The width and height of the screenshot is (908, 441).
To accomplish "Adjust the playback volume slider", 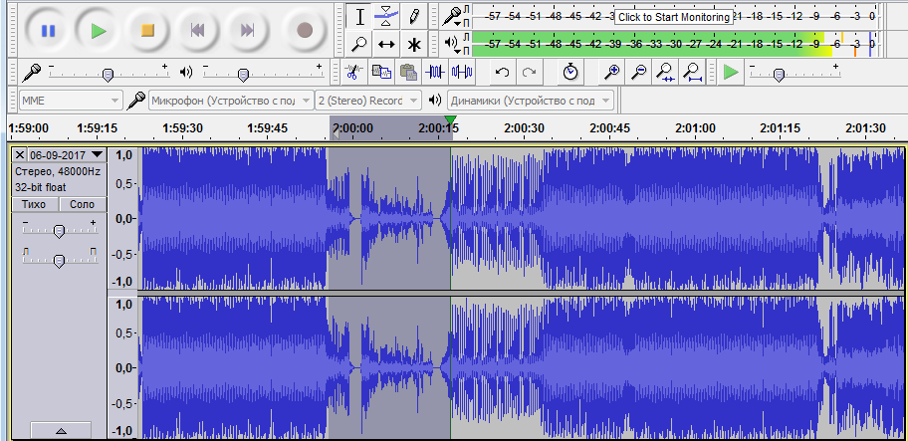I will (243, 74).
